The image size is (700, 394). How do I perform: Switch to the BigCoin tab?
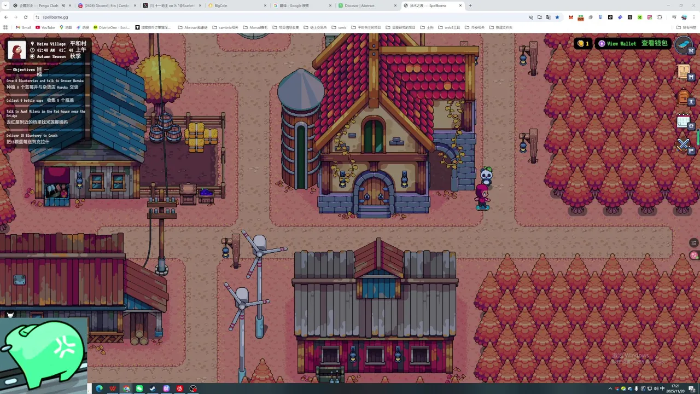(x=238, y=5)
